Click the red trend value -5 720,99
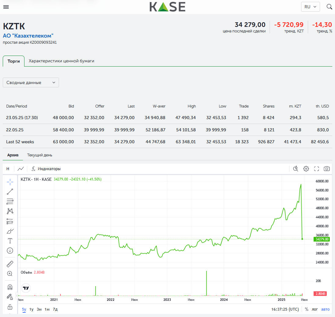The width and height of the screenshot is (335, 317). pos(289,25)
